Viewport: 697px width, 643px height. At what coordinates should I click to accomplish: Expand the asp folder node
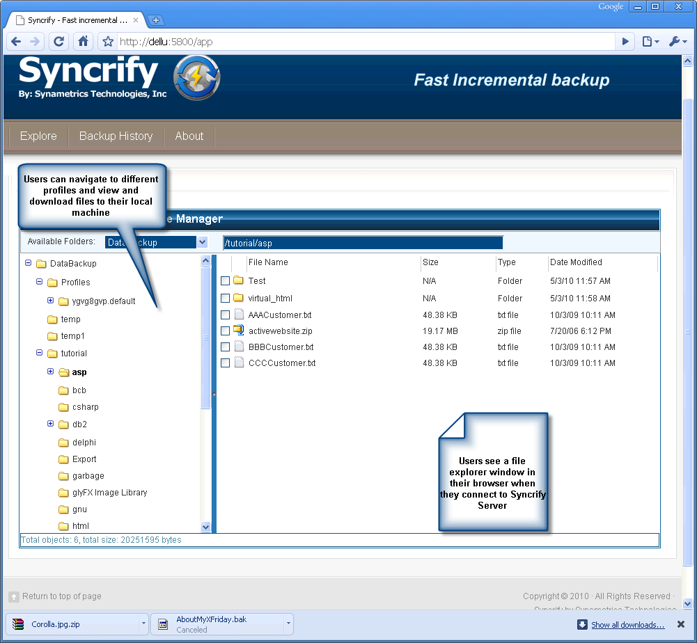(50, 371)
